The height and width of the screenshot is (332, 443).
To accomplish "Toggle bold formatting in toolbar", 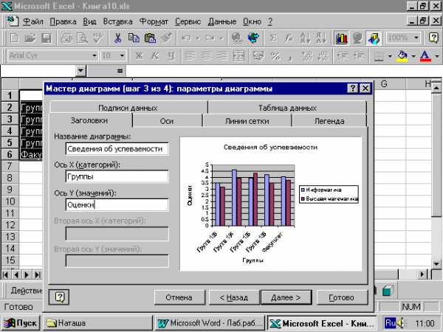I will (x=138, y=56).
